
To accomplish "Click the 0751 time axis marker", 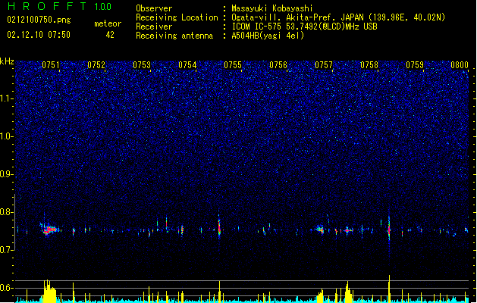I will click(51, 65).
